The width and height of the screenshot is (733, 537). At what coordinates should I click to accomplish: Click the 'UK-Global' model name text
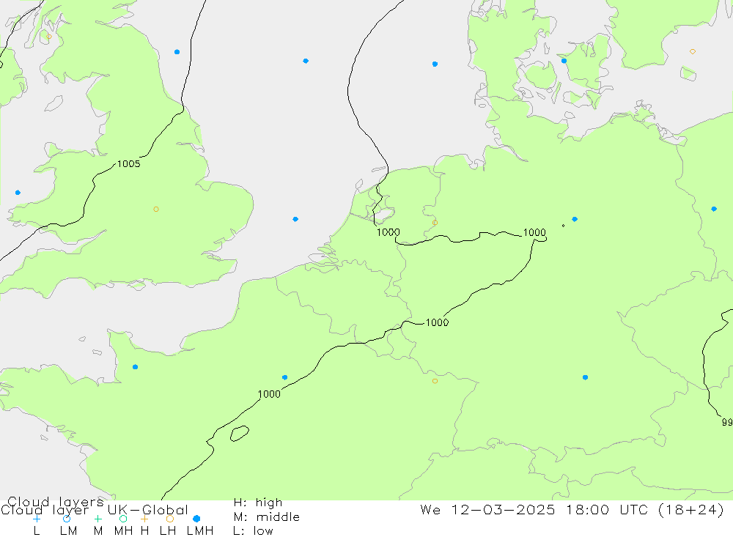point(148,509)
